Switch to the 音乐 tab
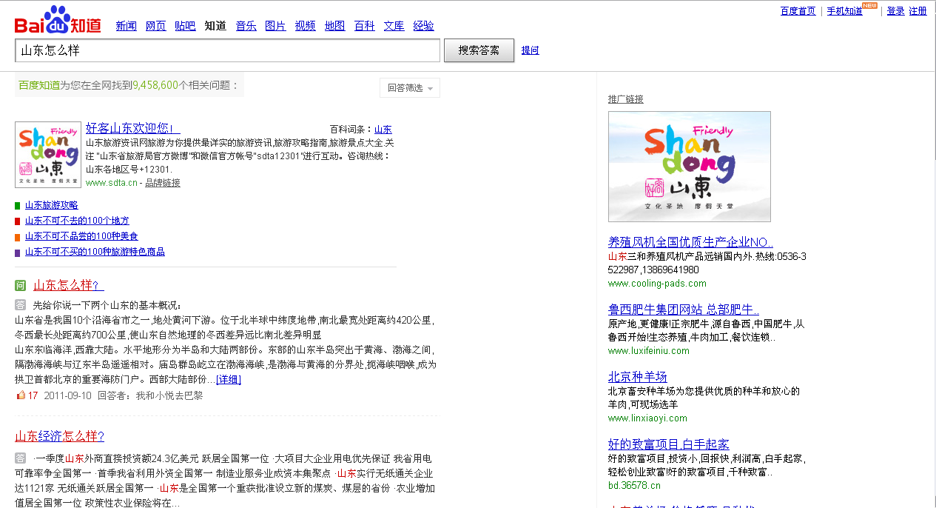 (246, 26)
